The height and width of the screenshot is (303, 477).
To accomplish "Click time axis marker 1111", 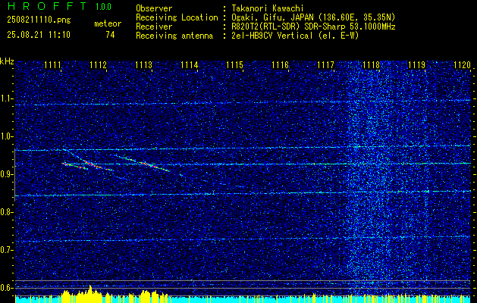I will coord(52,64).
